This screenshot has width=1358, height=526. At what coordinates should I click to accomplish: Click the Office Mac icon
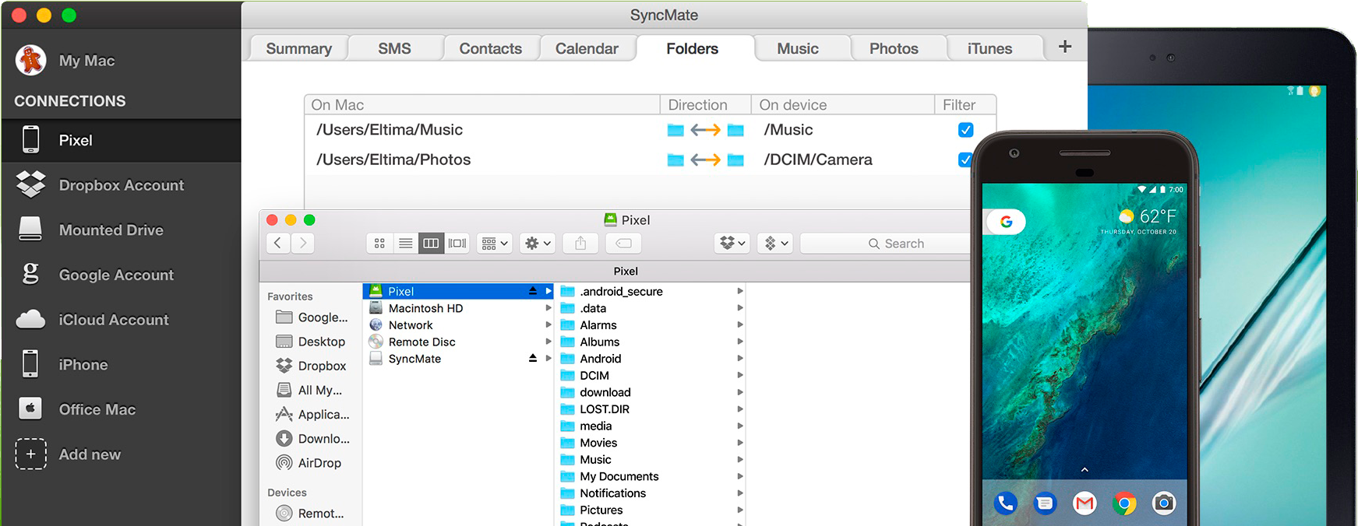30,409
